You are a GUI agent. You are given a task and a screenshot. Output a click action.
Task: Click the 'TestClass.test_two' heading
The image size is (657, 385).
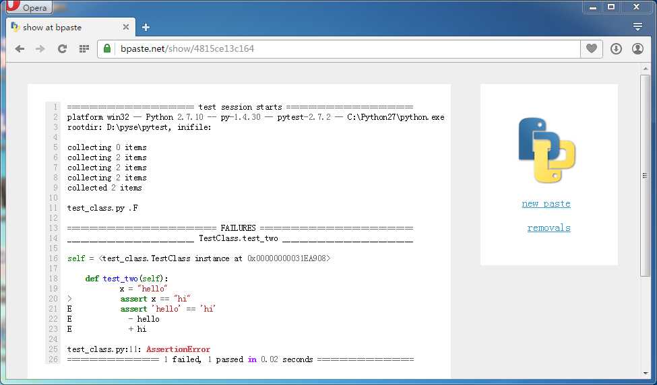238,238
